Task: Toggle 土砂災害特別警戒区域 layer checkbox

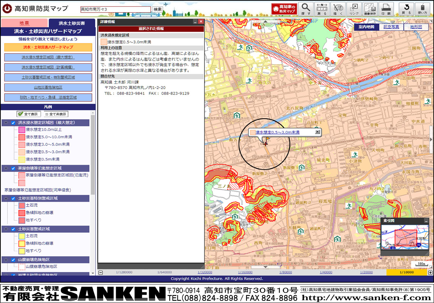Action: point(13,198)
